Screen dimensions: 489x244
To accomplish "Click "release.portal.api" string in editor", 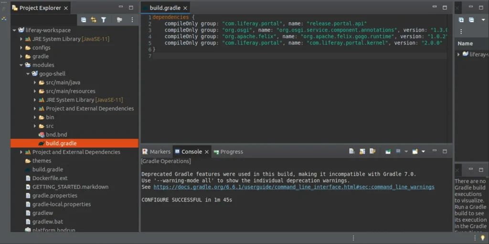I will [x=337, y=23].
